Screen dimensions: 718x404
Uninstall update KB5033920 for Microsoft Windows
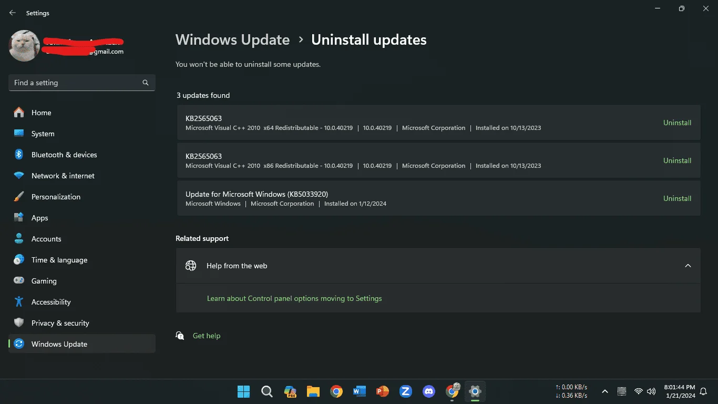click(x=677, y=198)
